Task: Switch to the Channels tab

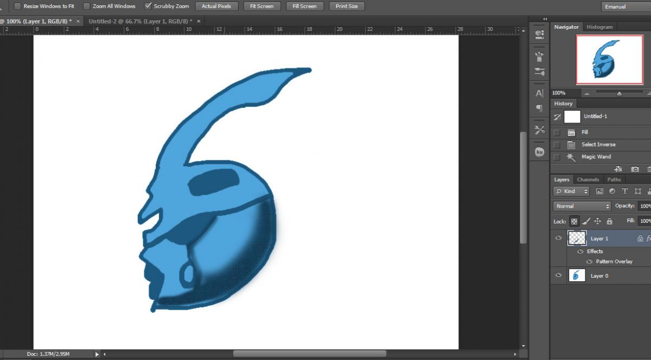Action: click(588, 179)
